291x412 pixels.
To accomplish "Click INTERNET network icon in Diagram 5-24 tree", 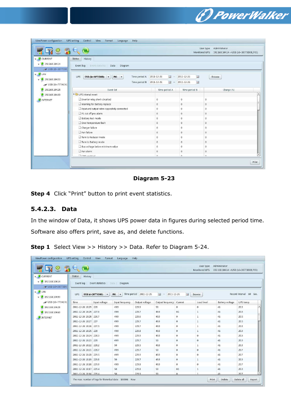I will tap(39, 317).
